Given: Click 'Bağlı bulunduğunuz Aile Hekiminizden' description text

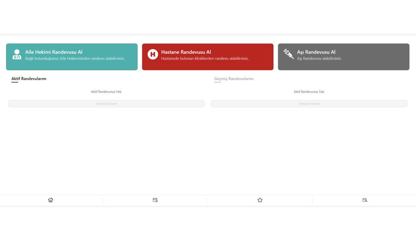Looking at the screenshot, I should click(x=75, y=59).
